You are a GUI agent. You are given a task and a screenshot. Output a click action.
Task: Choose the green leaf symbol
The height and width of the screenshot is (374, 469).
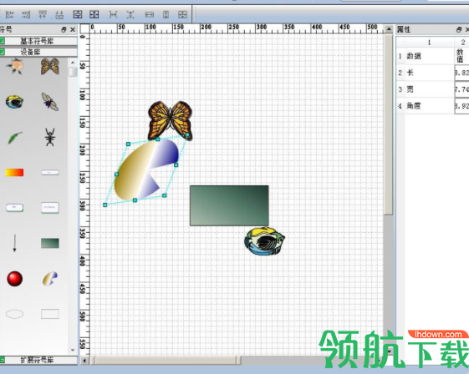pos(15,138)
